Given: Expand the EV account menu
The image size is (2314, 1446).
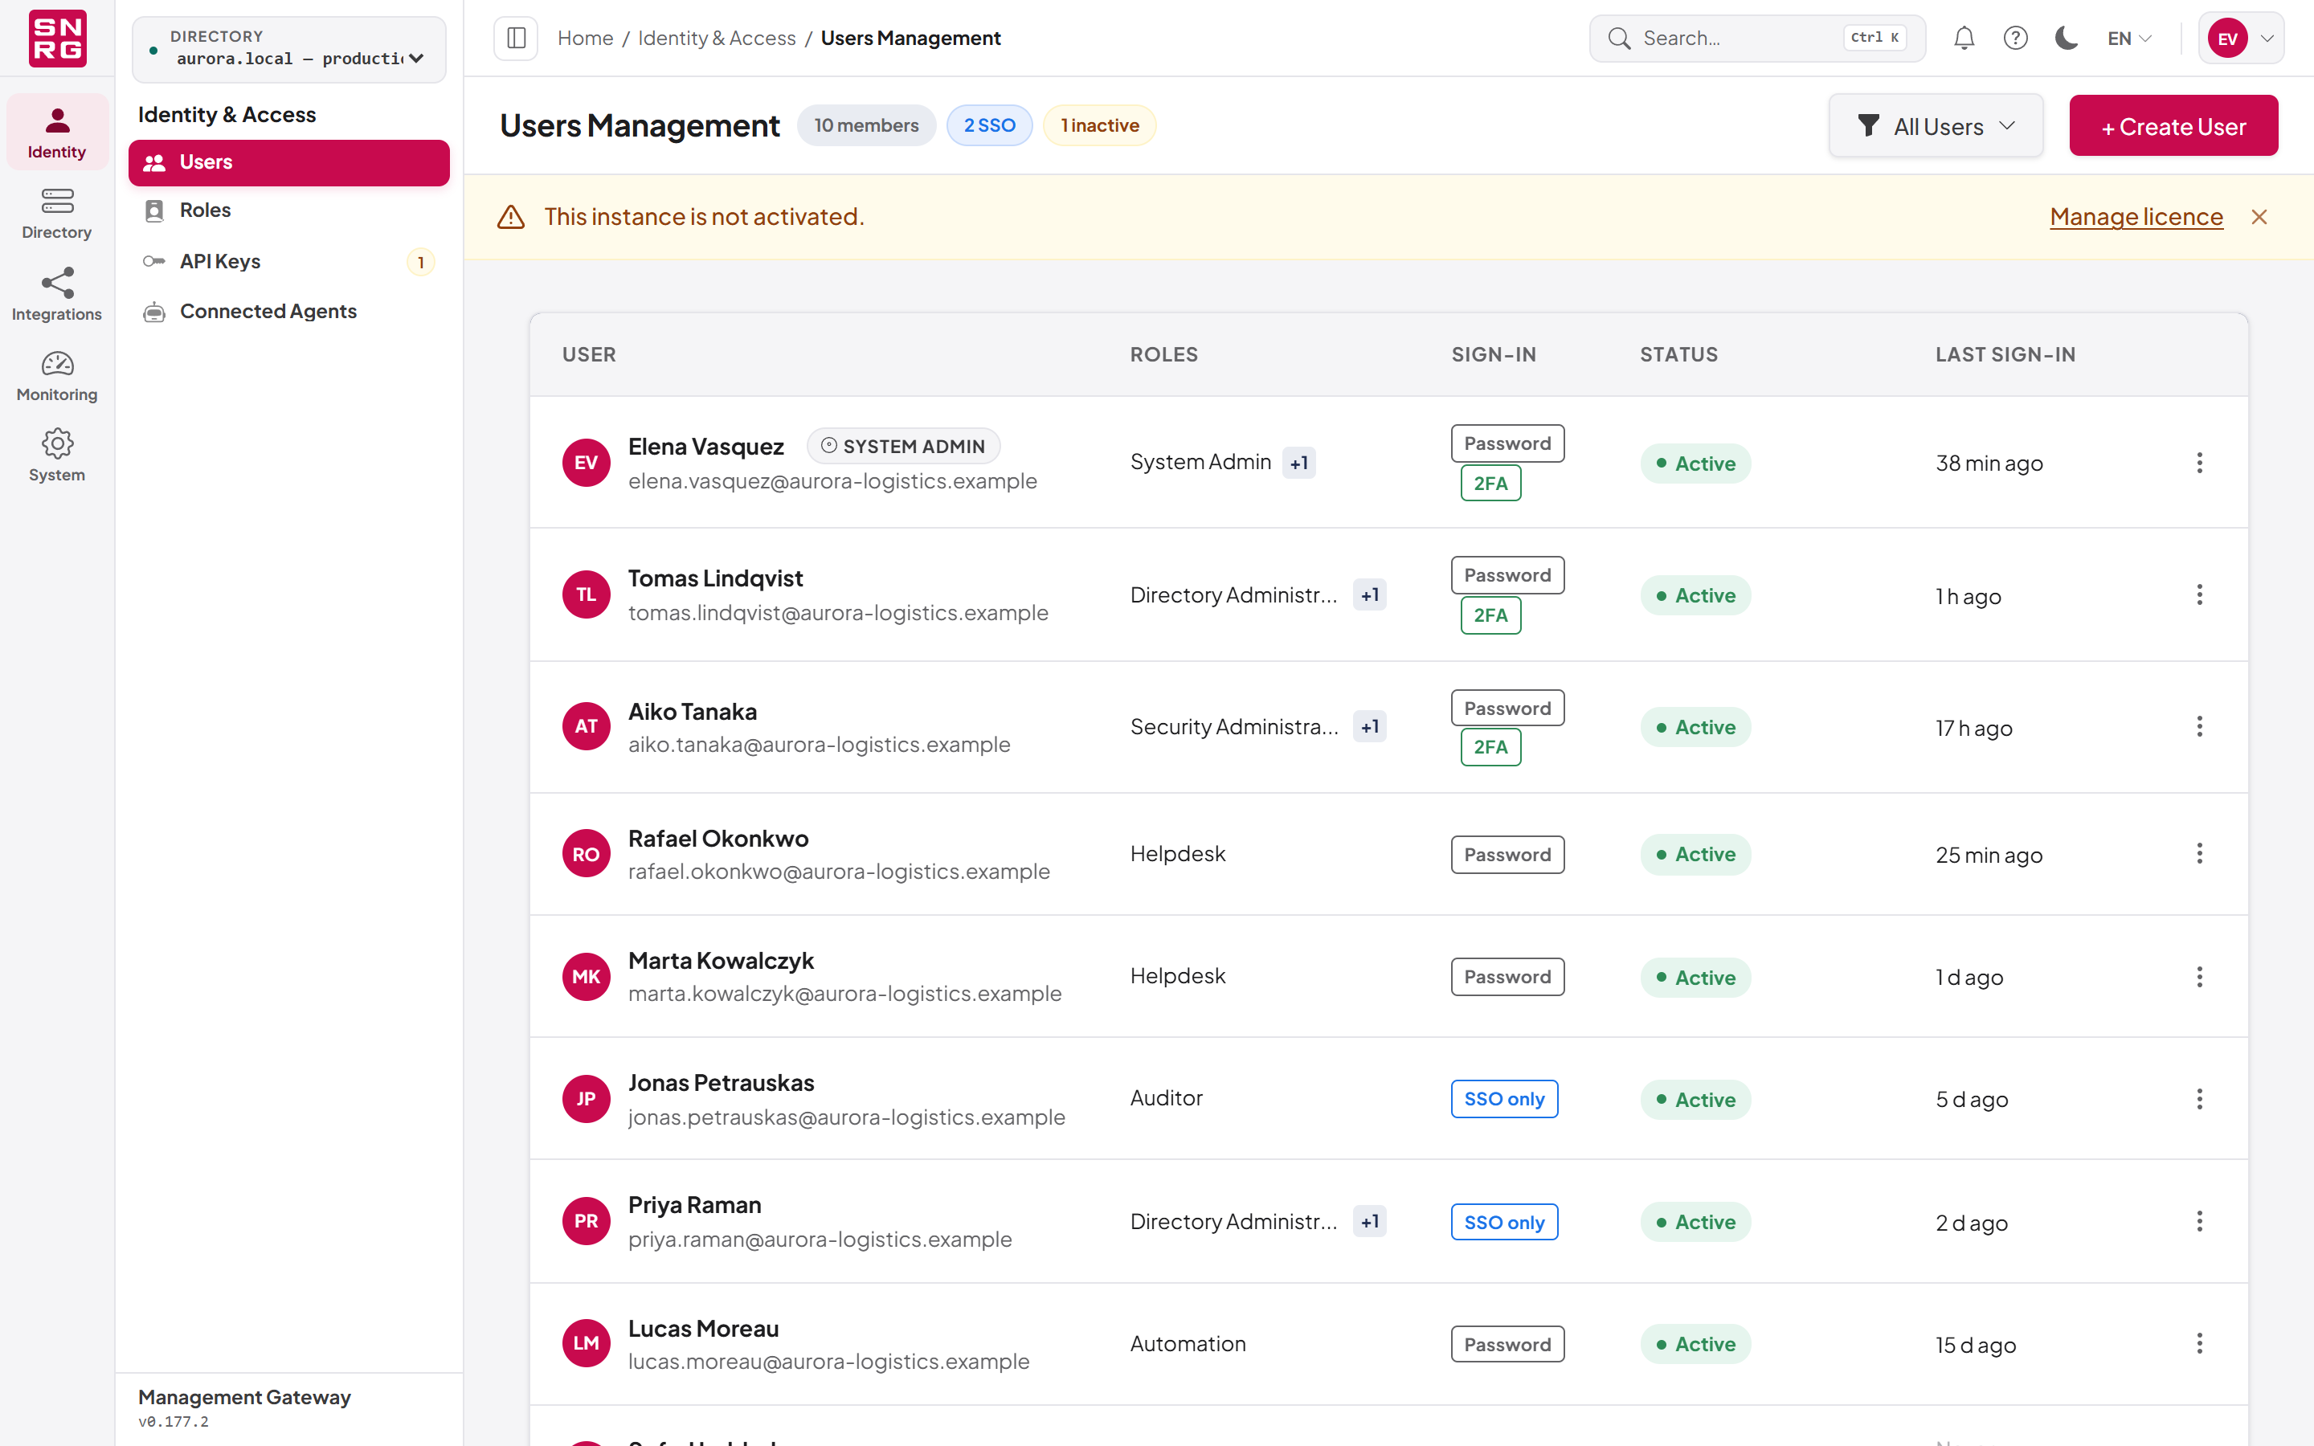Looking at the screenshot, I should (x=2240, y=39).
